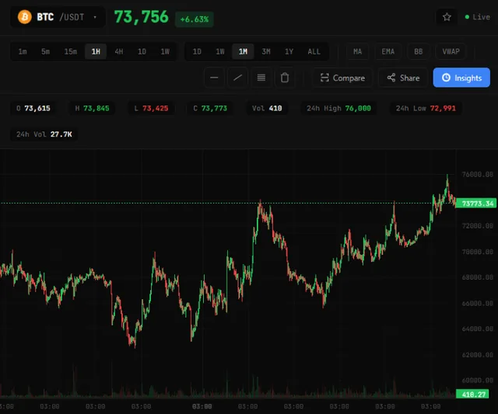Switch candle interval to 15m
This screenshot has height=414, width=498.
(71, 51)
